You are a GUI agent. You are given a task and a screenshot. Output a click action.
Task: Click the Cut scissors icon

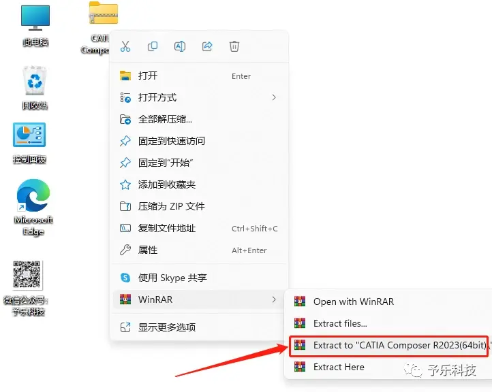125,46
